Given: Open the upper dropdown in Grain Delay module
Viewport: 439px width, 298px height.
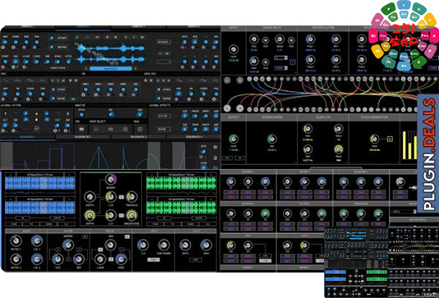Looking at the screenshot, I should (x=281, y=57).
